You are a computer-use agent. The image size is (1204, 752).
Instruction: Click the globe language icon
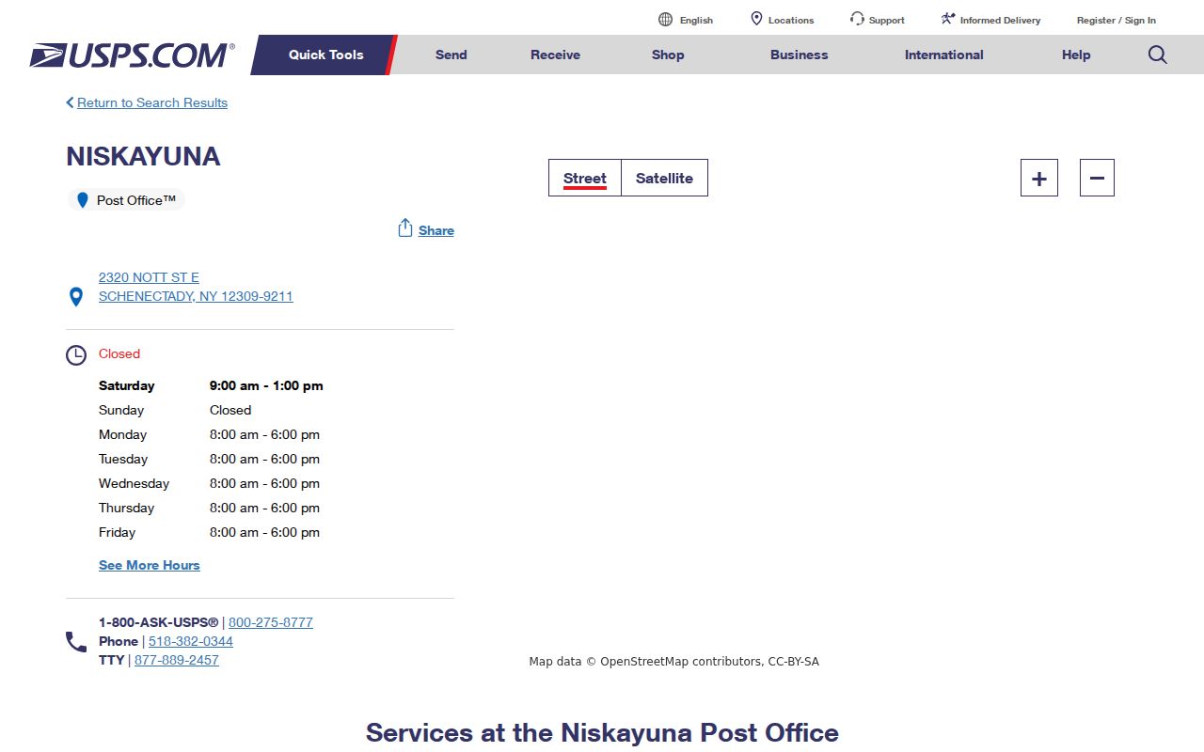click(x=666, y=19)
